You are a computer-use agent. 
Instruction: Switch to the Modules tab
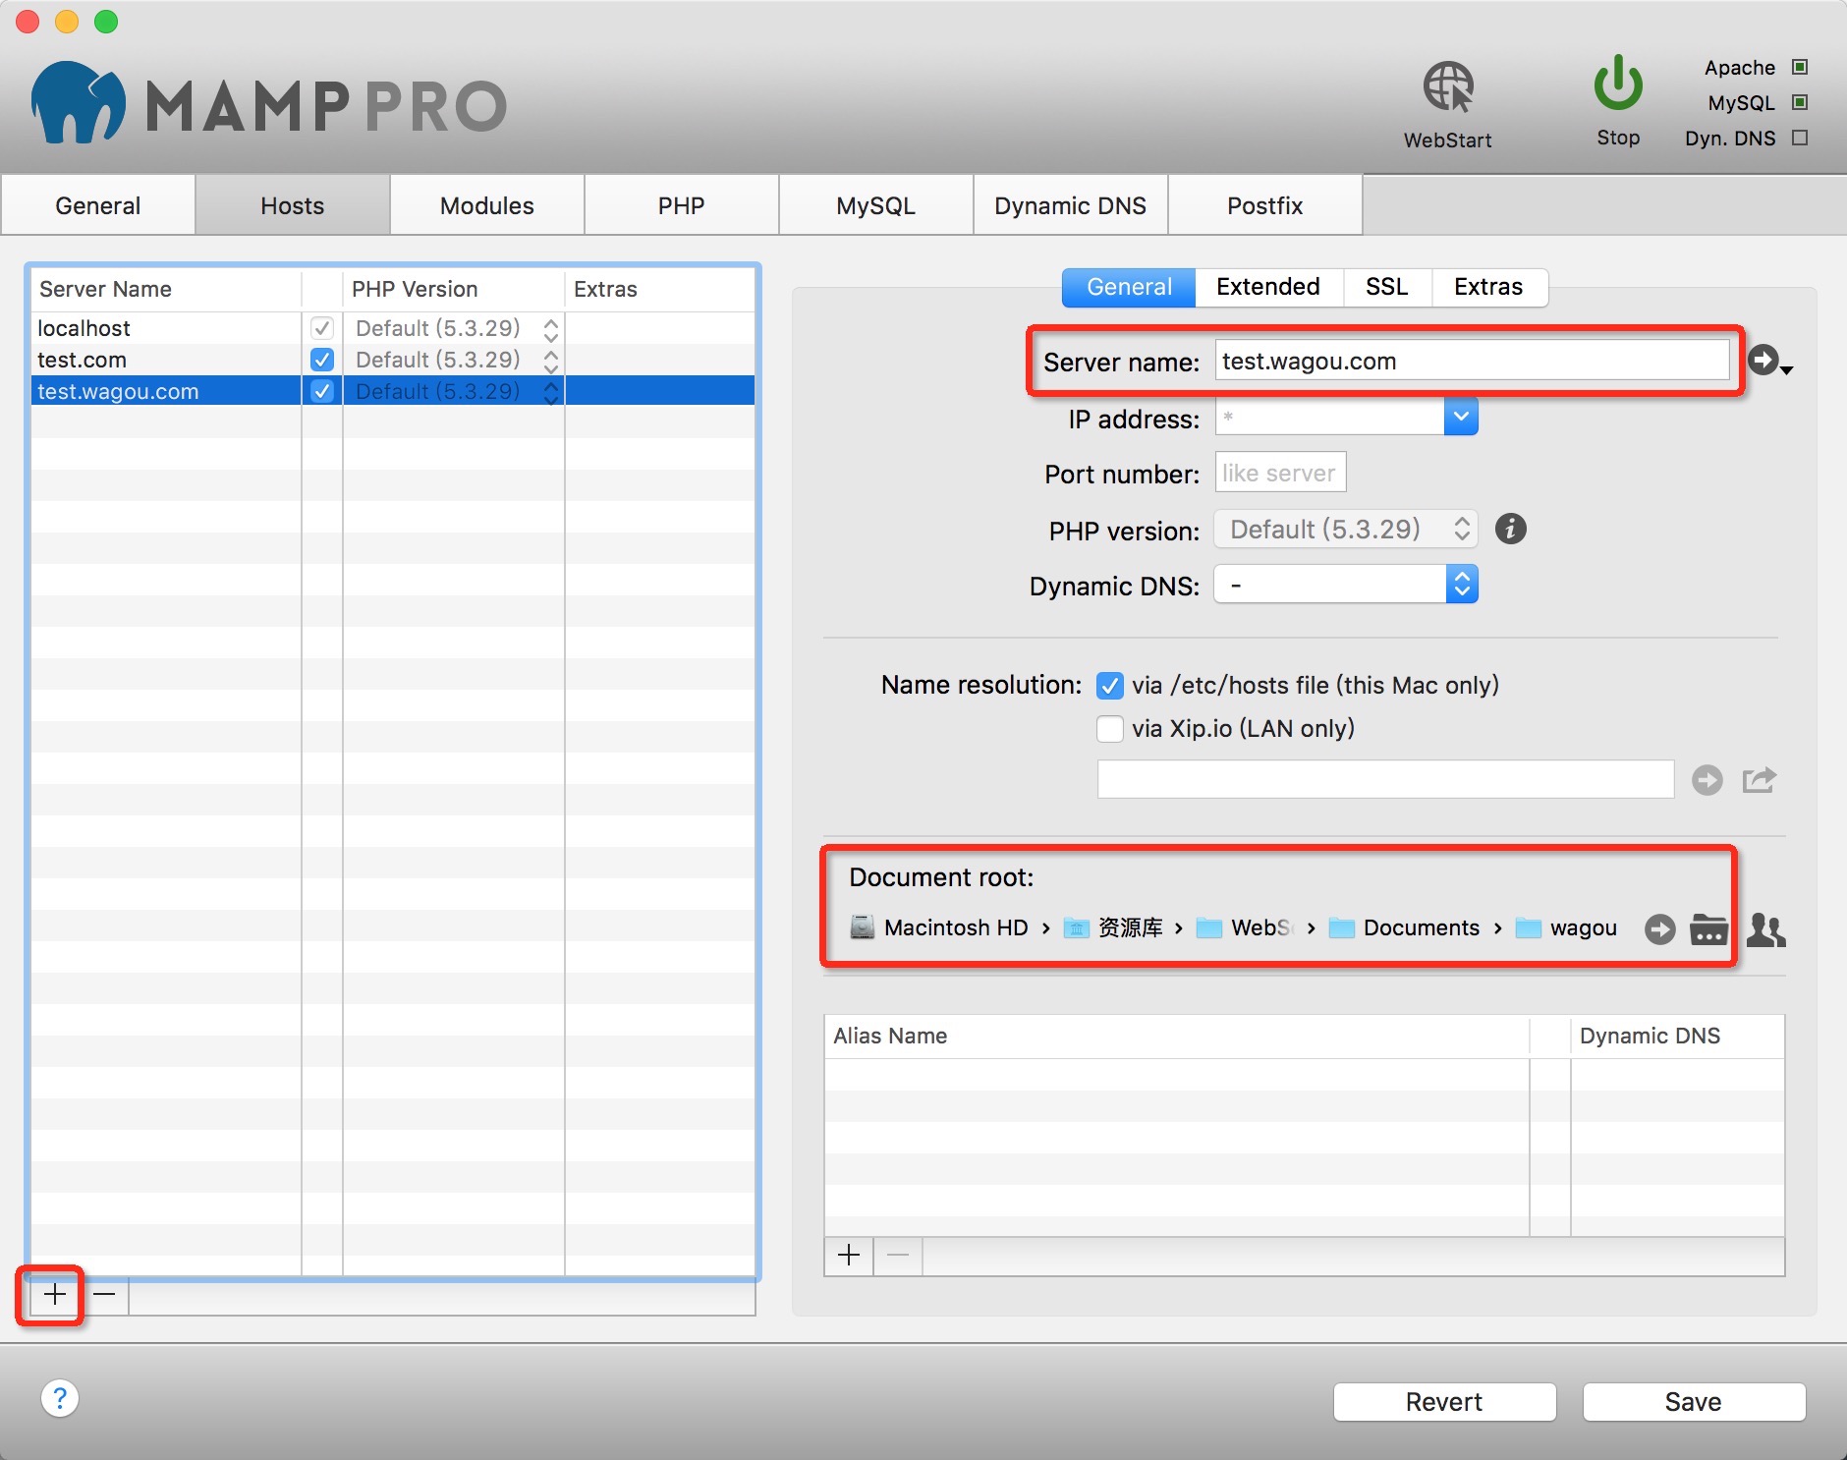click(486, 205)
